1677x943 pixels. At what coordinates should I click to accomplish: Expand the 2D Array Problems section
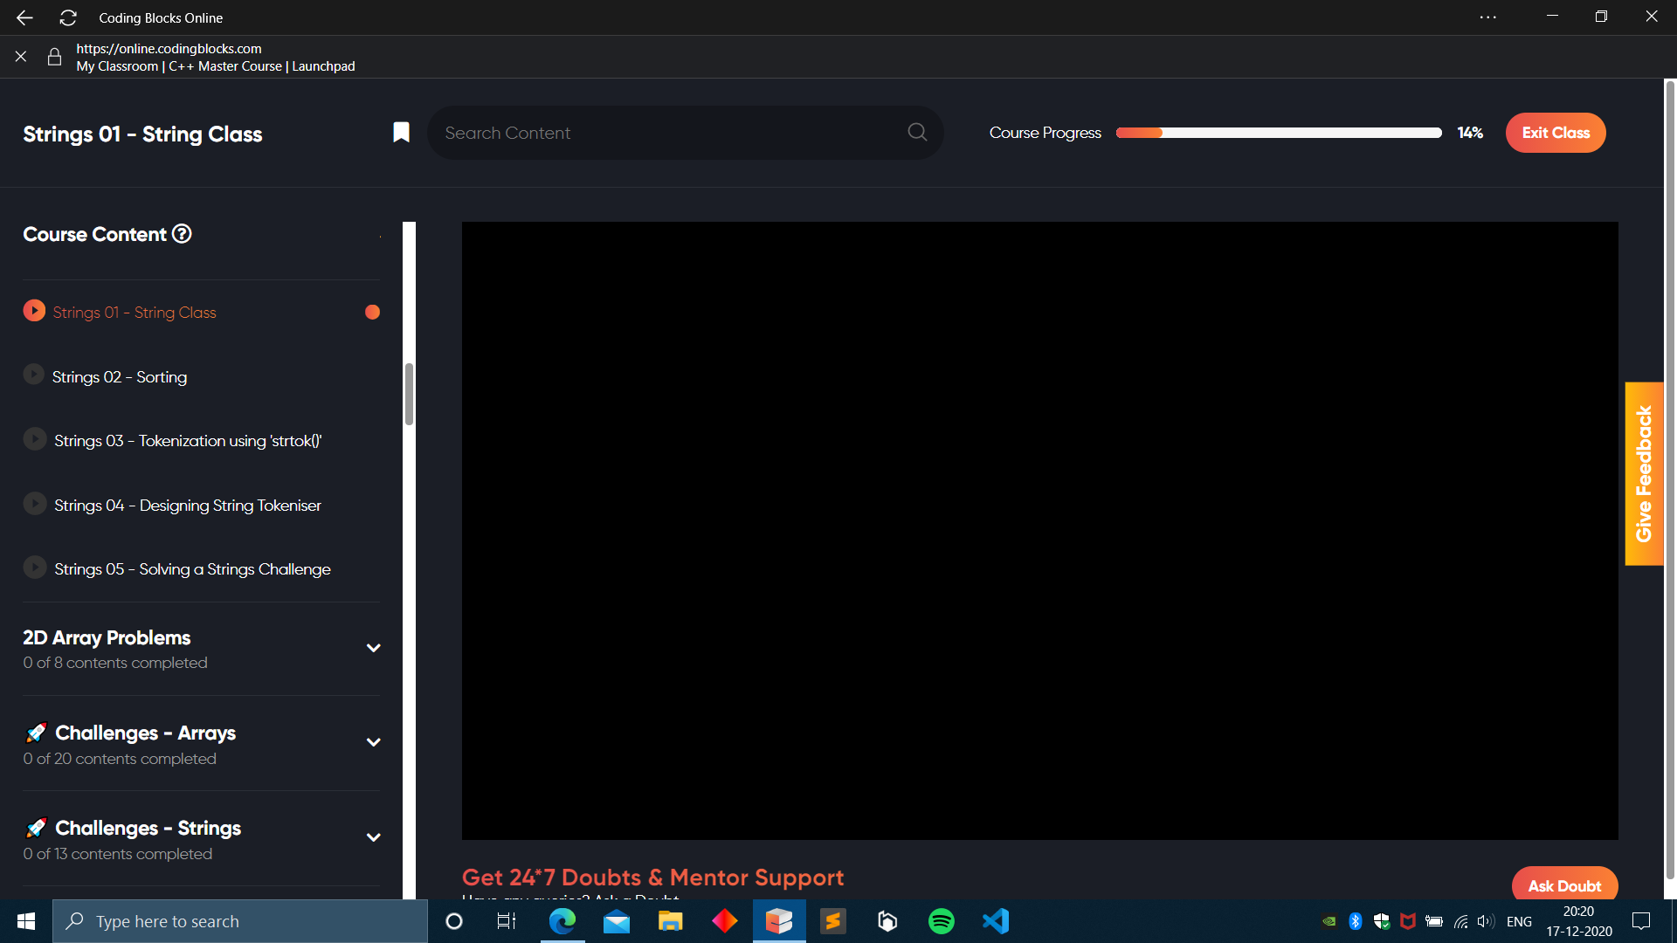pos(373,648)
